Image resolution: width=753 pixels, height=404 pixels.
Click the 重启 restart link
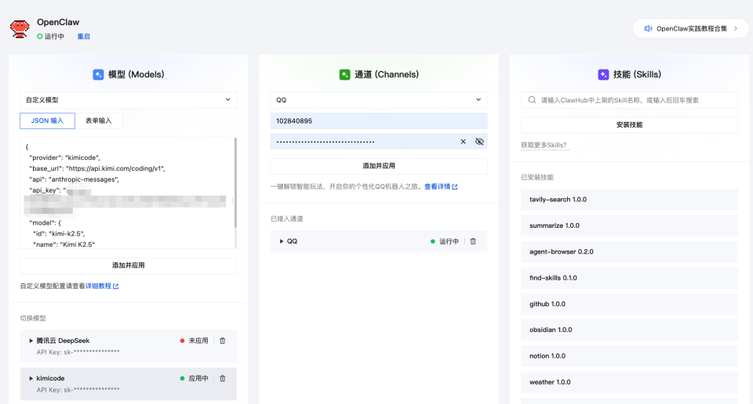tap(84, 37)
